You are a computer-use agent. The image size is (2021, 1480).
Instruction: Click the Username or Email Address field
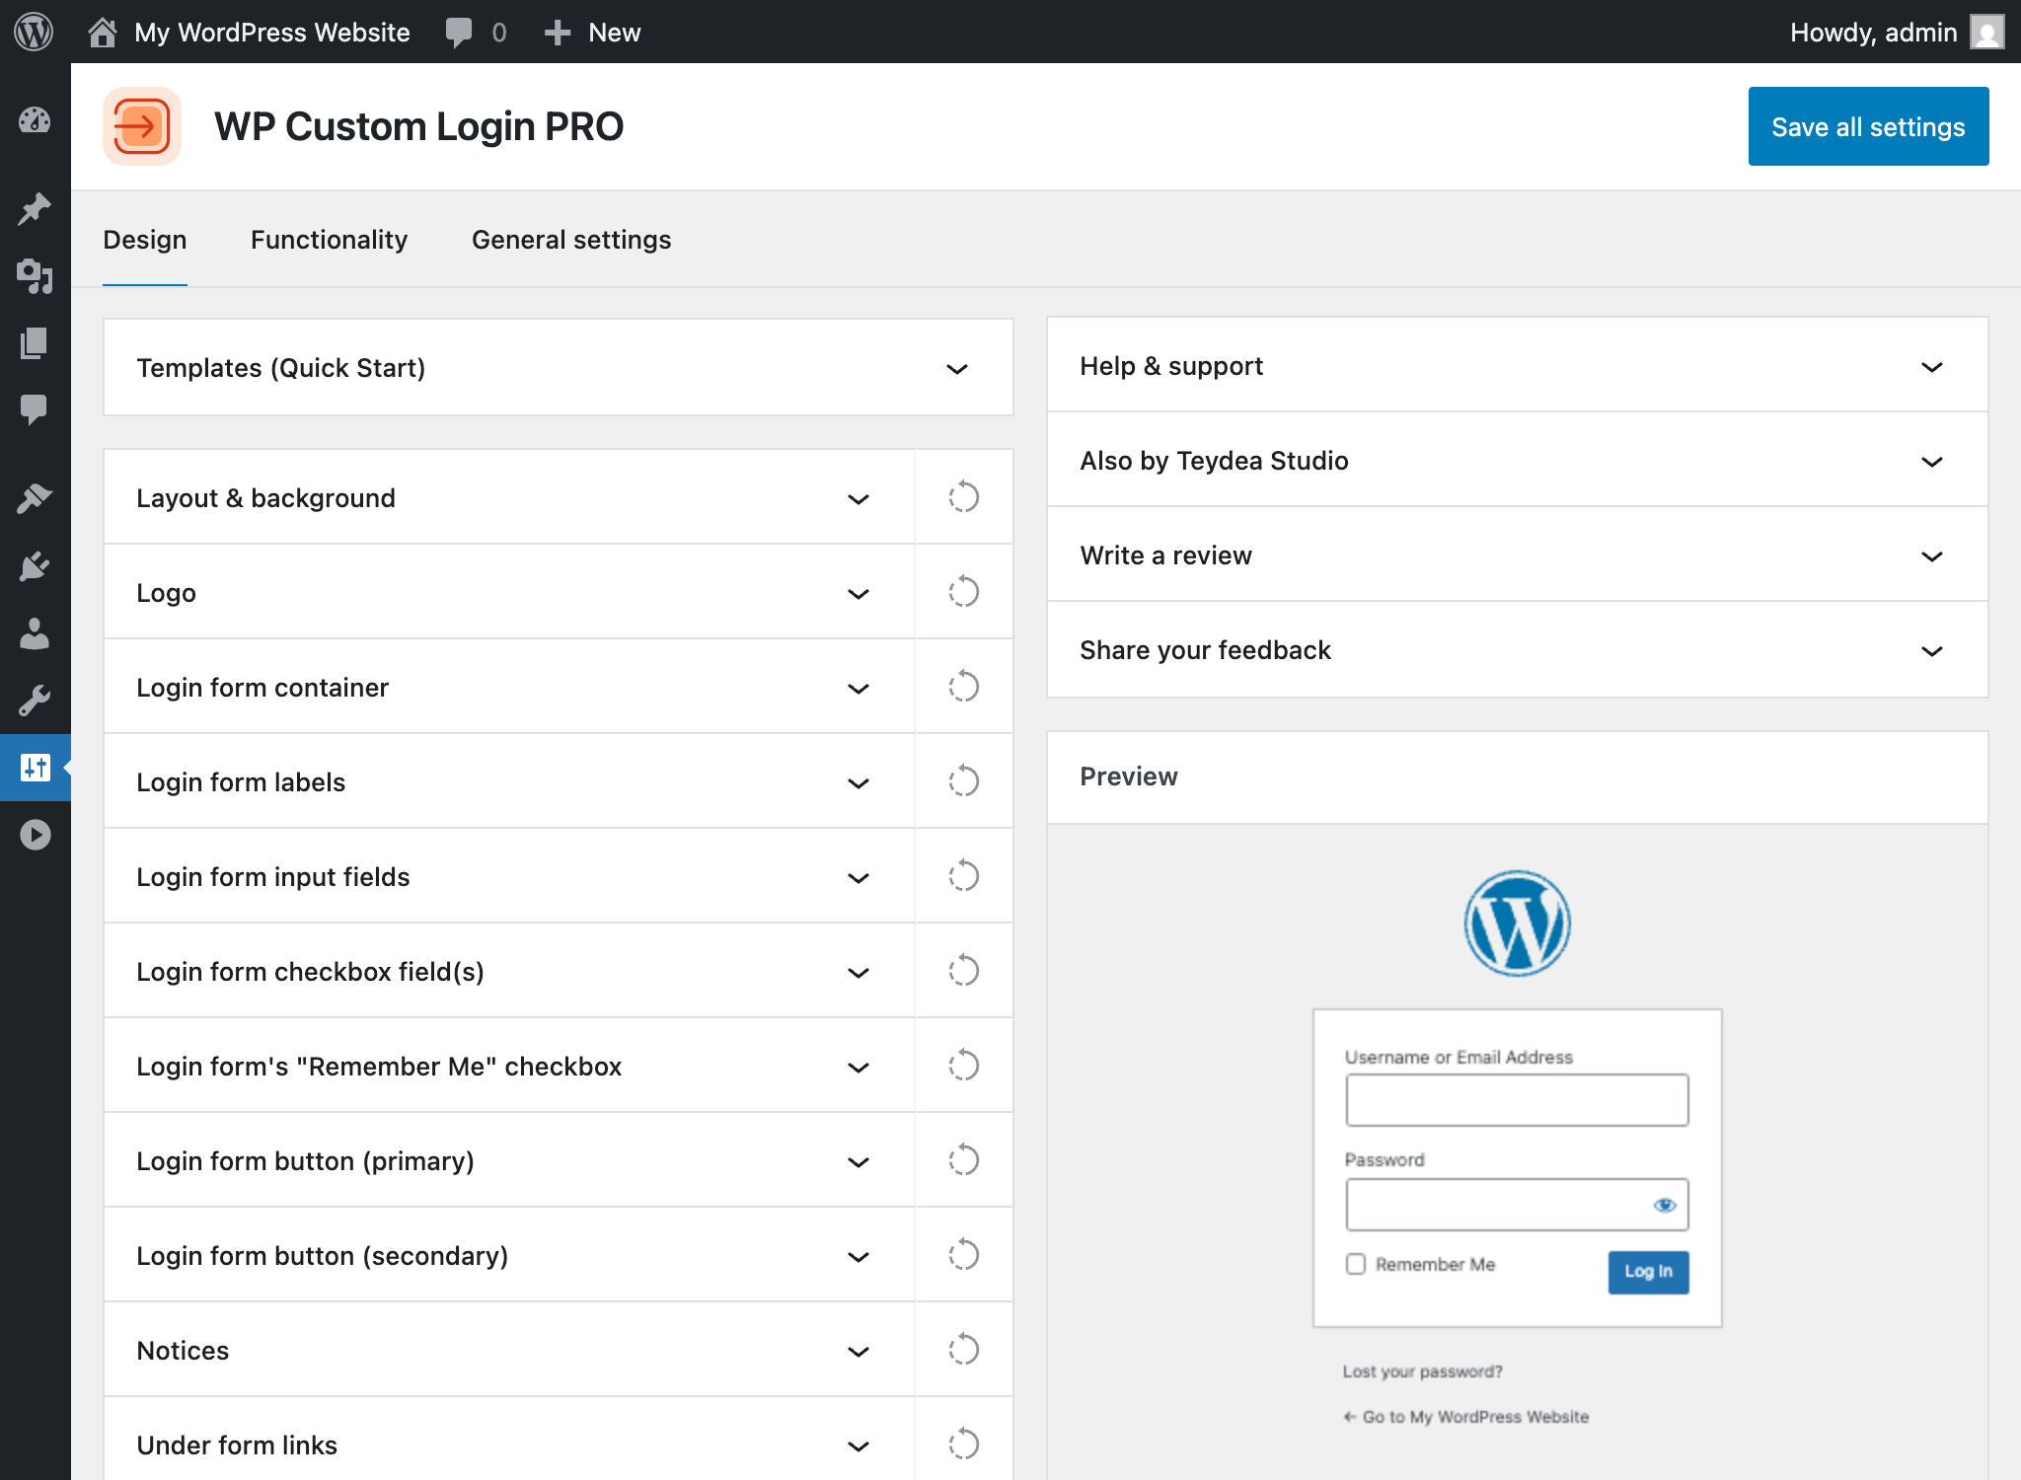pyautogui.click(x=1516, y=1100)
